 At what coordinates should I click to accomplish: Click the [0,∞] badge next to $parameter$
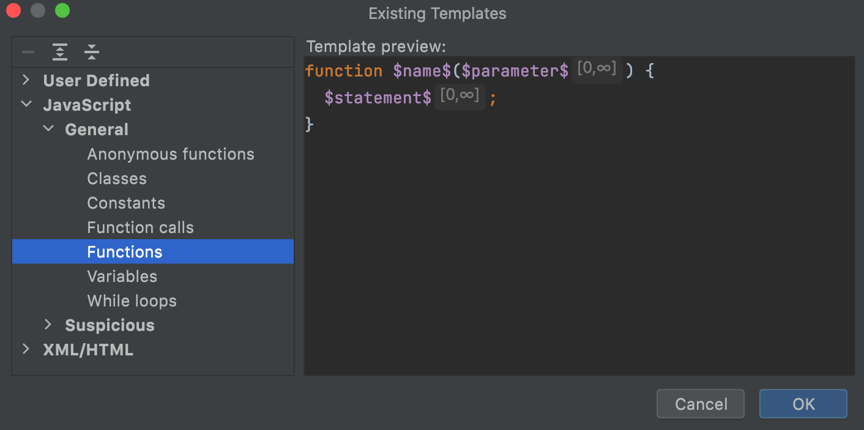(597, 69)
